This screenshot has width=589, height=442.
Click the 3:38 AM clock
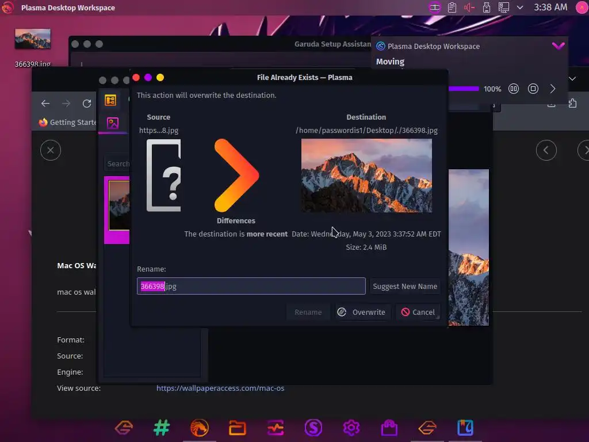(x=550, y=7)
